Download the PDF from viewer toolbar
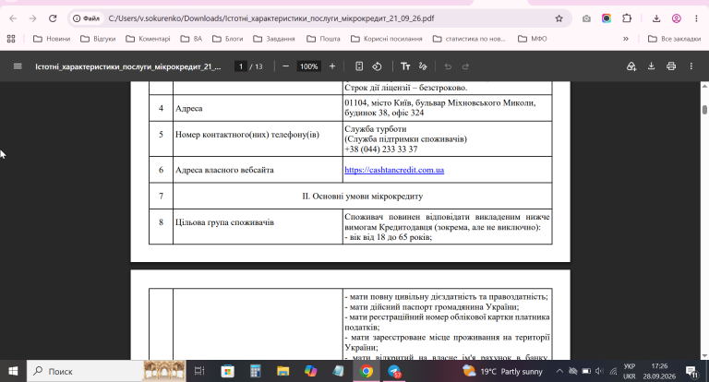The height and width of the screenshot is (382, 709). point(651,66)
